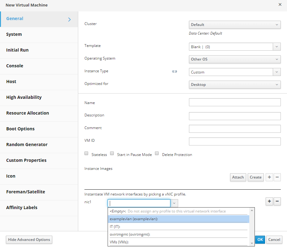The width and height of the screenshot is (287, 248).
Task: Check Start in Pause Mode
Action: (x=112, y=153)
